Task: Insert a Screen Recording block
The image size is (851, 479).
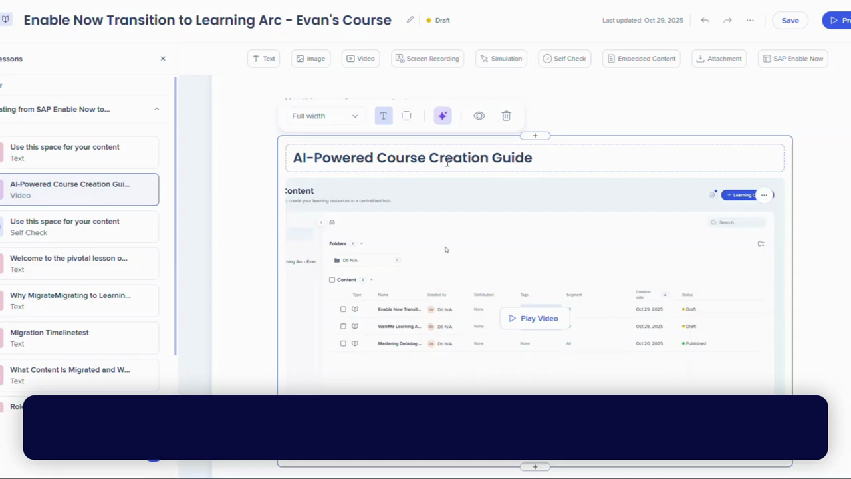Action: coord(427,59)
